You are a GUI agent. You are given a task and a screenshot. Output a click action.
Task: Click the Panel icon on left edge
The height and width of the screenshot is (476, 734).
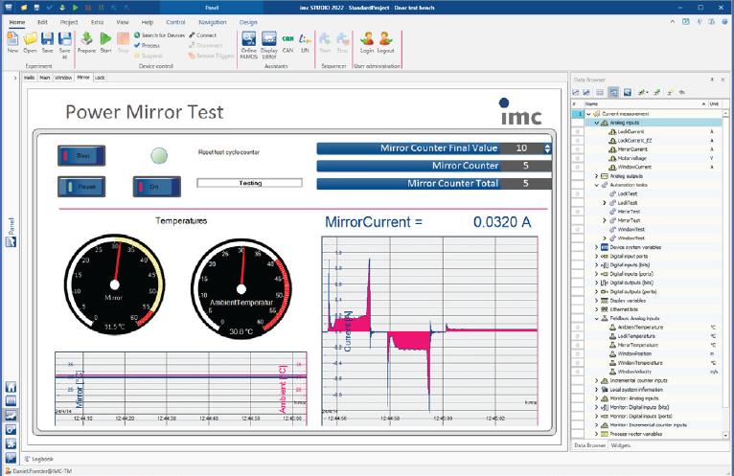click(x=11, y=241)
